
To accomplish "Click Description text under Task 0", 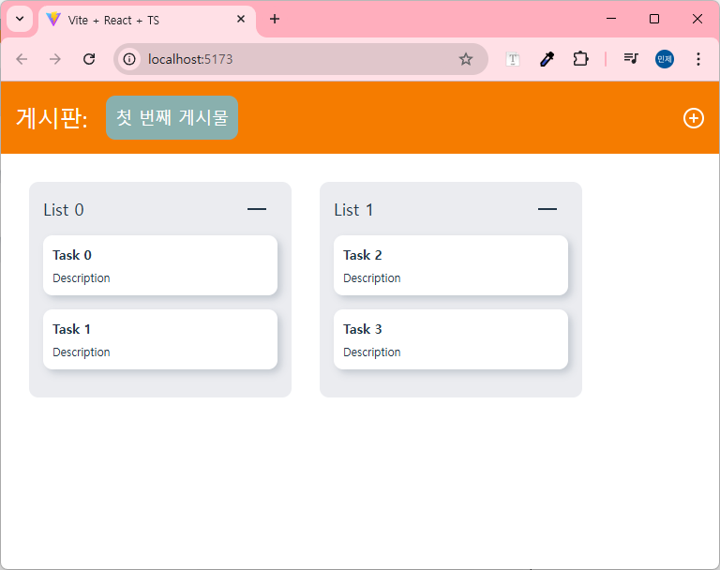I will (82, 278).
